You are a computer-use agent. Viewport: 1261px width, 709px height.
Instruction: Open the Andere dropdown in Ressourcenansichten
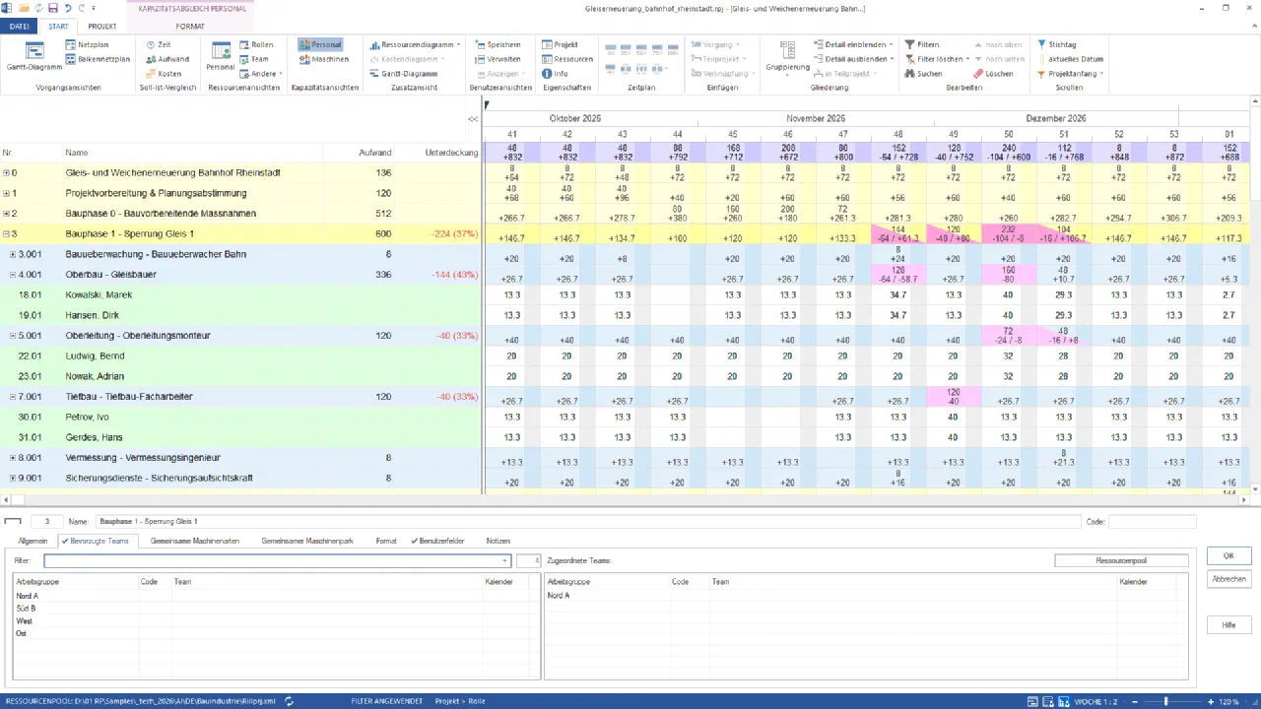[261, 74]
